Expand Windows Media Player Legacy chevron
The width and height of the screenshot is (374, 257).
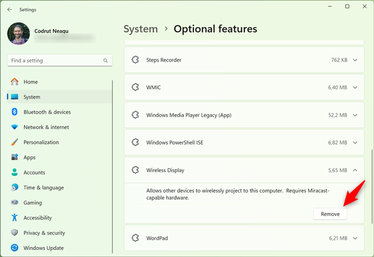point(355,115)
